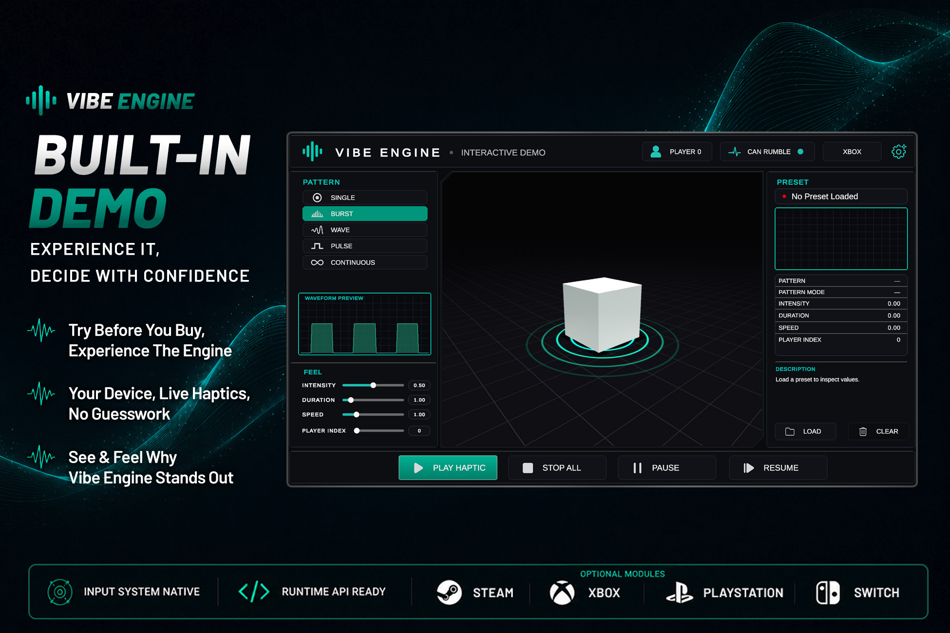Click the Load preset button

point(806,431)
